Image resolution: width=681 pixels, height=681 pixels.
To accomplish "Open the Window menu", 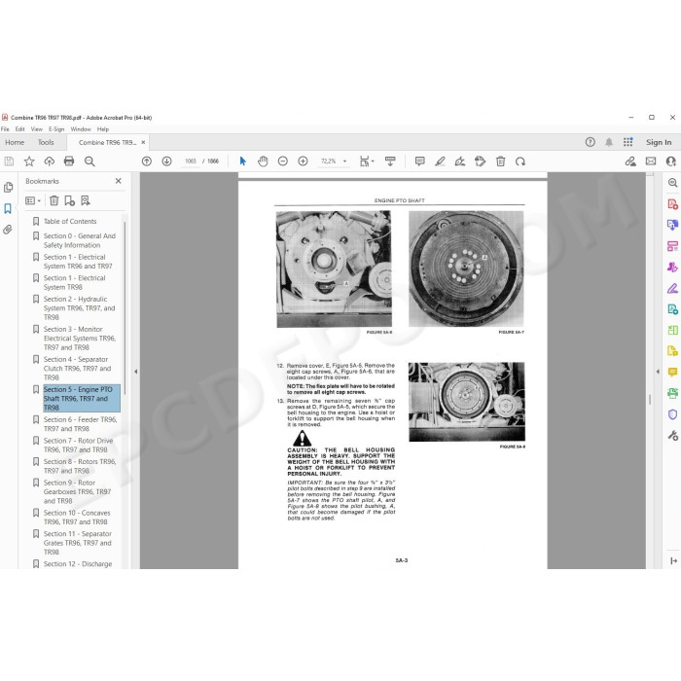I will (81, 129).
